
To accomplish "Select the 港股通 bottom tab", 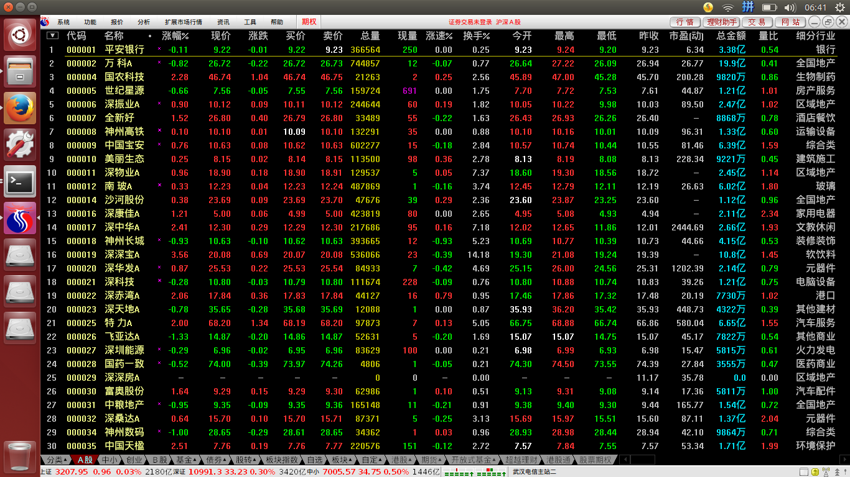I will (558, 460).
